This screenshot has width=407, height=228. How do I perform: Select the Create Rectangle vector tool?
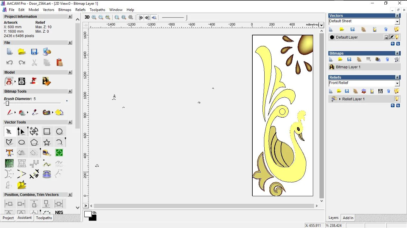click(x=47, y=132)
